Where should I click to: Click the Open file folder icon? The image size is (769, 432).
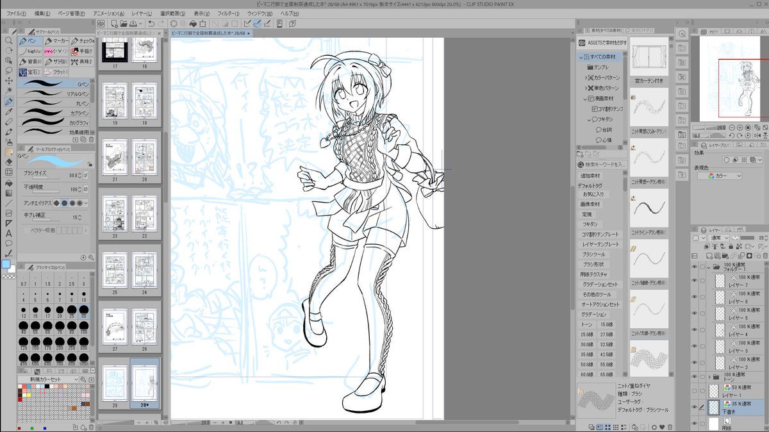pos(123,24)
